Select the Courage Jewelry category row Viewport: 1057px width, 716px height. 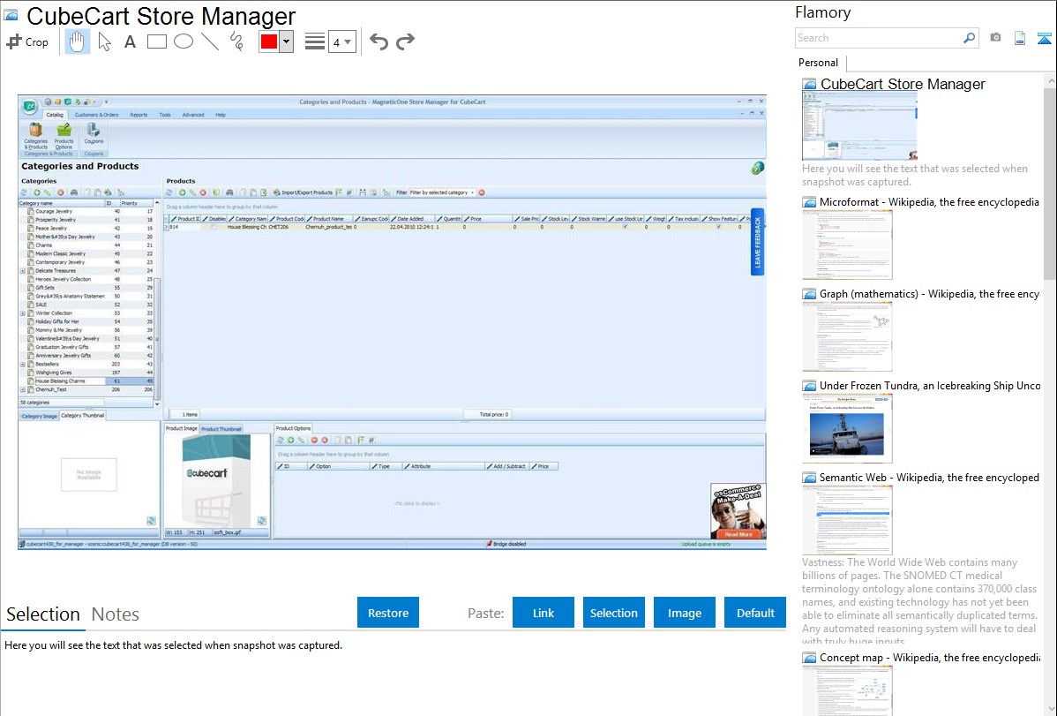pos(86,211)
